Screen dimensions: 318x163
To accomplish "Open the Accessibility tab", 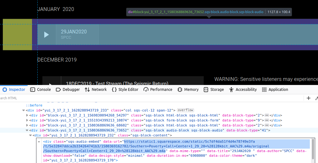I will (x=243, y=90).
